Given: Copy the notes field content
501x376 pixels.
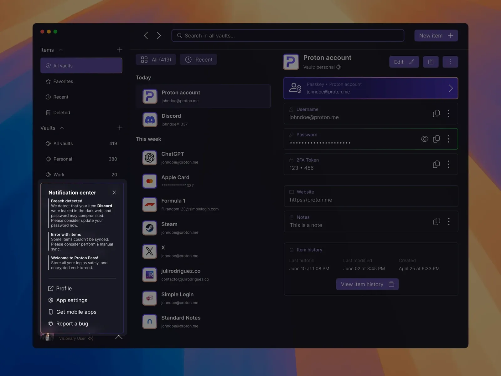Looking at the screenshot, I should point(436,221).
